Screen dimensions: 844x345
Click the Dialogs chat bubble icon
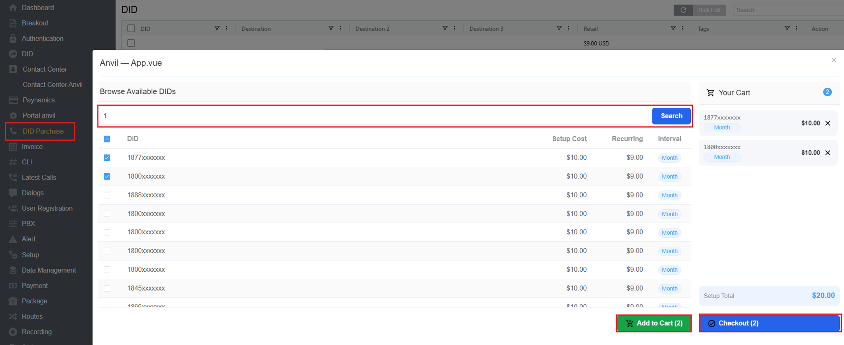(x=13, y=193)
